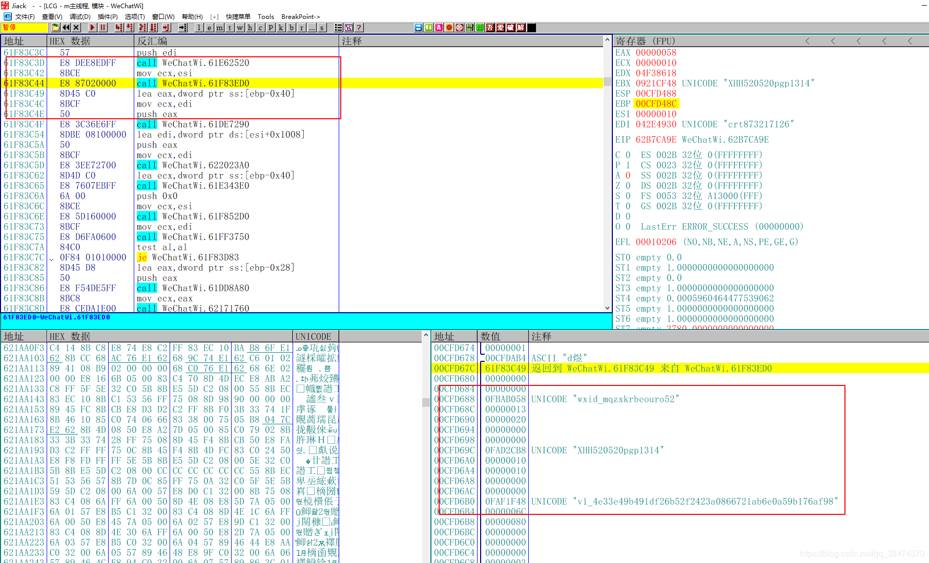
Task: Click the black square toolbar icon
Action: click(x=531, y=28)
